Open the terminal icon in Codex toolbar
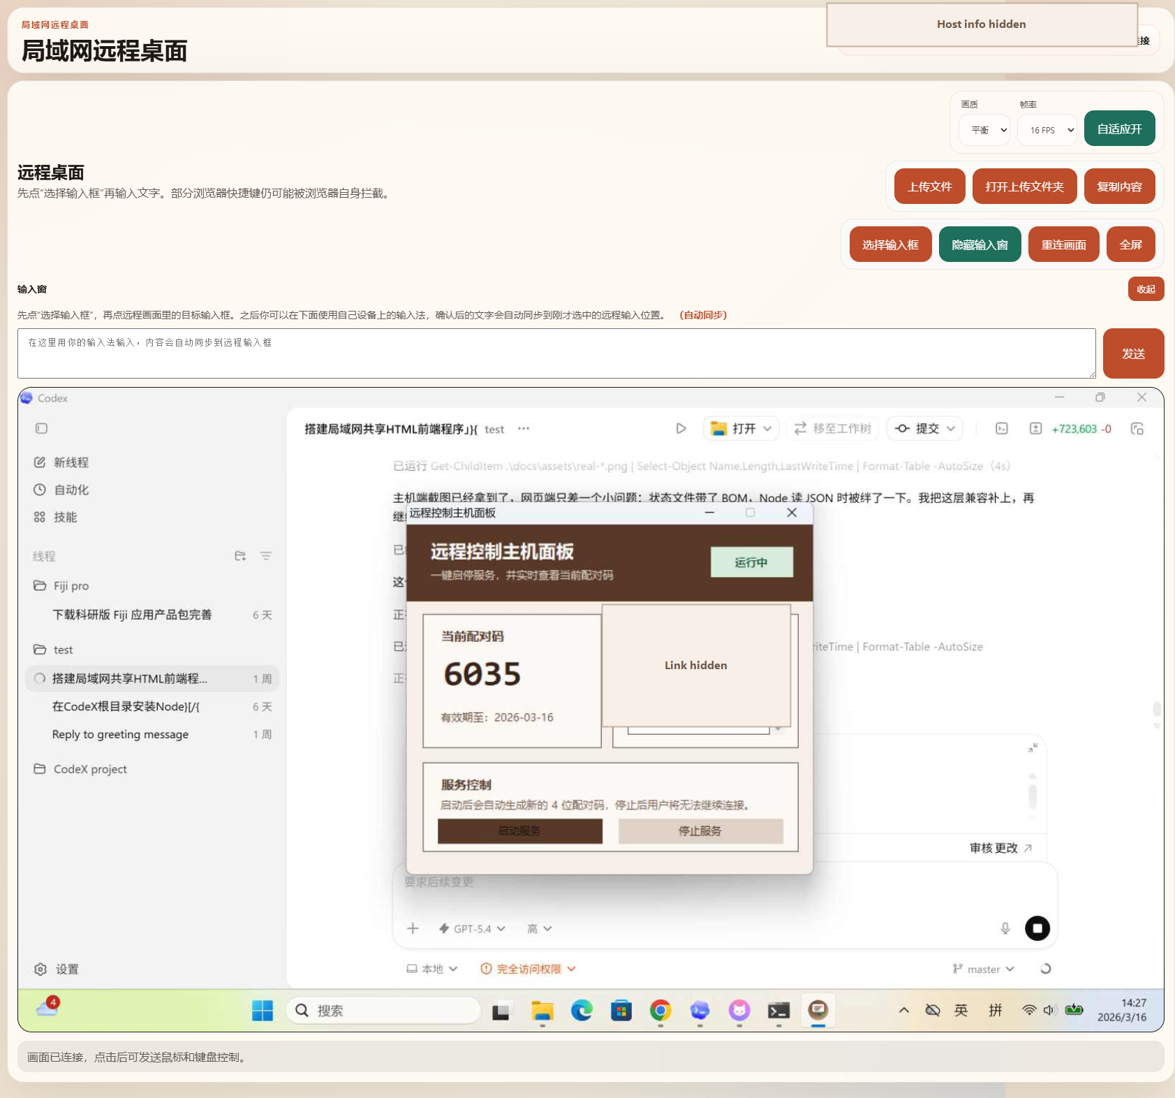The width and height of the screenshot is (1175, 1098). tap(1001, 428)
